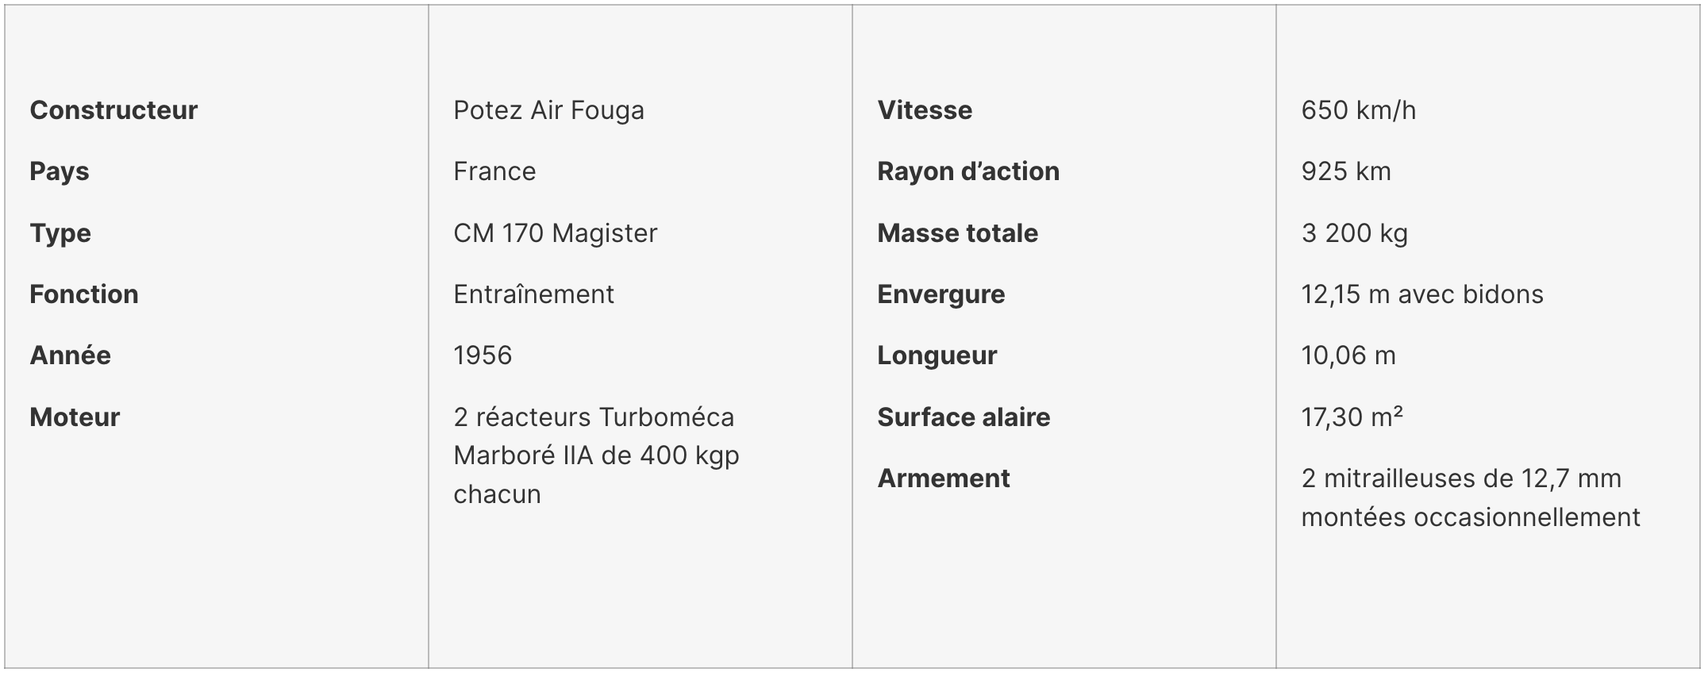
Task: Select the 650 km/h speed value
Action: tap(1358, 110)
